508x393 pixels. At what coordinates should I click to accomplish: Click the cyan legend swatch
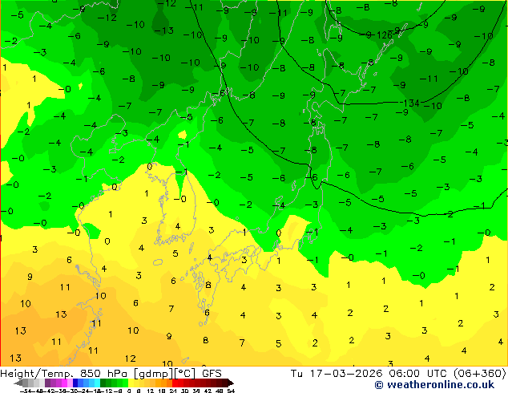click(98, 383)
